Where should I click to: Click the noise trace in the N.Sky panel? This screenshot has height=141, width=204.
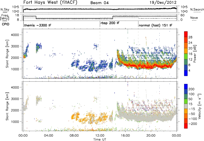(100, 9)
